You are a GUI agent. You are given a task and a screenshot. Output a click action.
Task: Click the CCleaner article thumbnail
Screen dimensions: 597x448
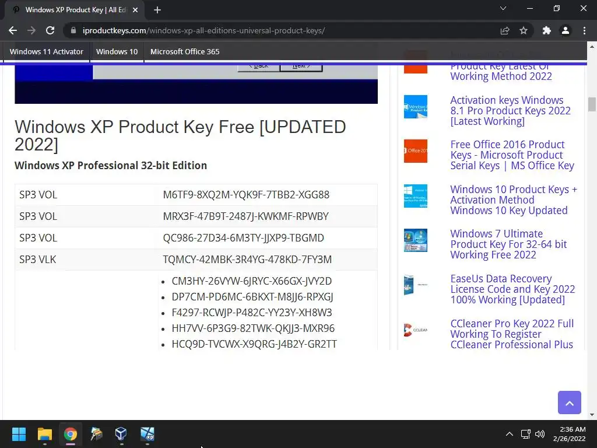[x=415, y=330]
